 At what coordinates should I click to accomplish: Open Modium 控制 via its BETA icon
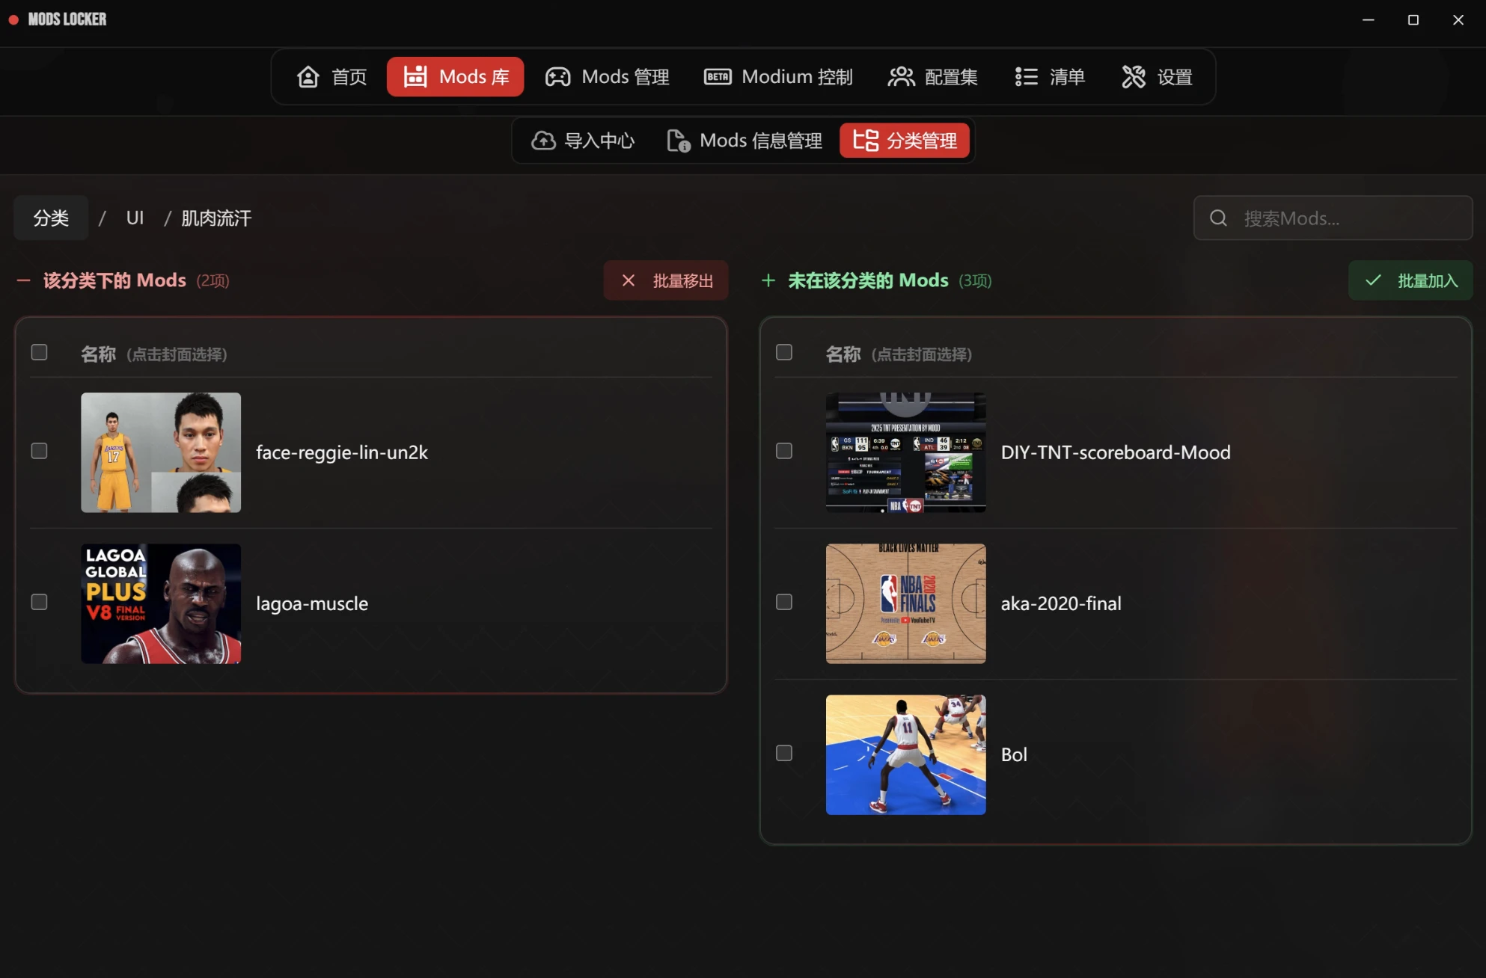[x=718, y=77]
